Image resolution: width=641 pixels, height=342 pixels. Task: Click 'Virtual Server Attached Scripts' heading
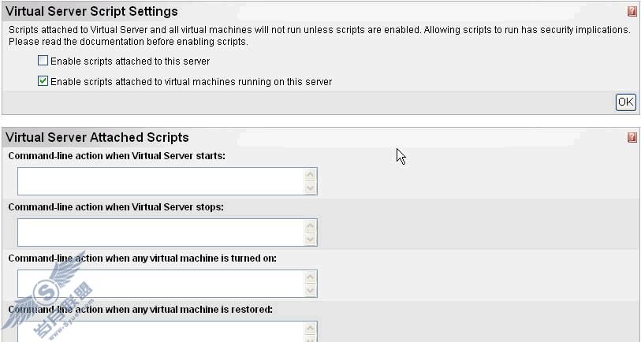click(x=97, y=137)
